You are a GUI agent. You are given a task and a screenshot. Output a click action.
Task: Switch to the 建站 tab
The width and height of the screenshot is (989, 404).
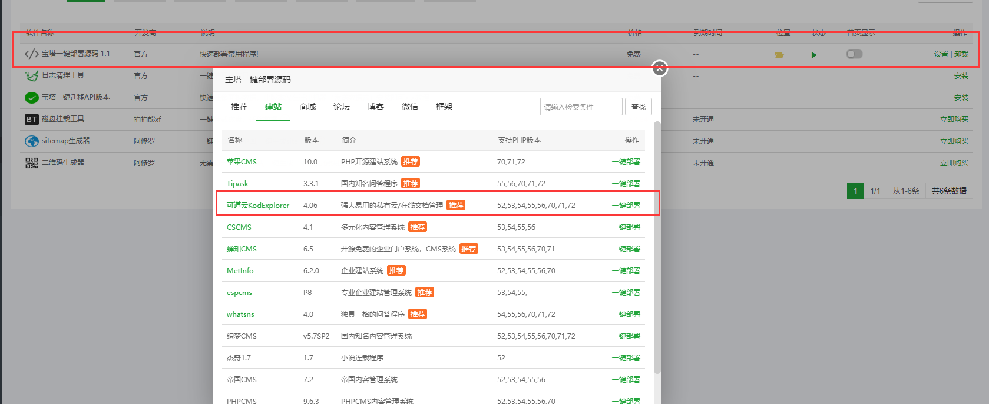[x=273, y=107]
